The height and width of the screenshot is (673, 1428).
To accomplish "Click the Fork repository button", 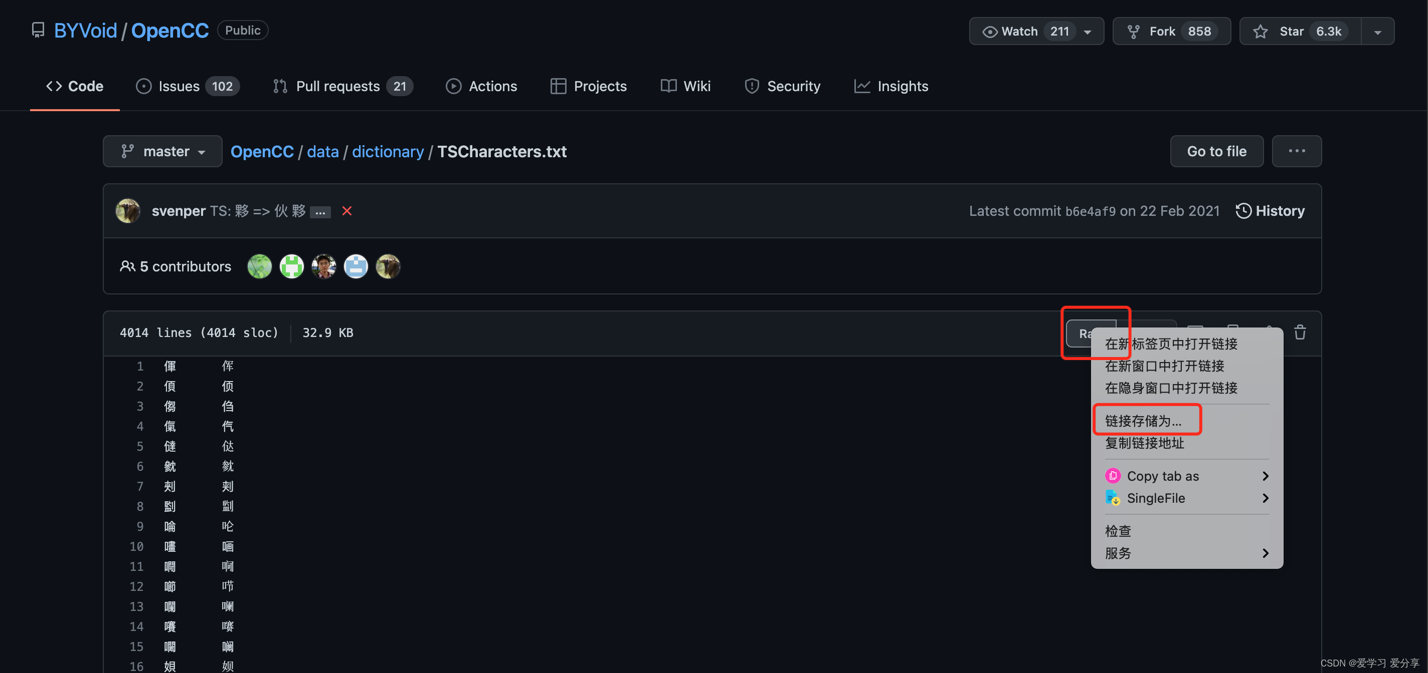I will 1171,32.
